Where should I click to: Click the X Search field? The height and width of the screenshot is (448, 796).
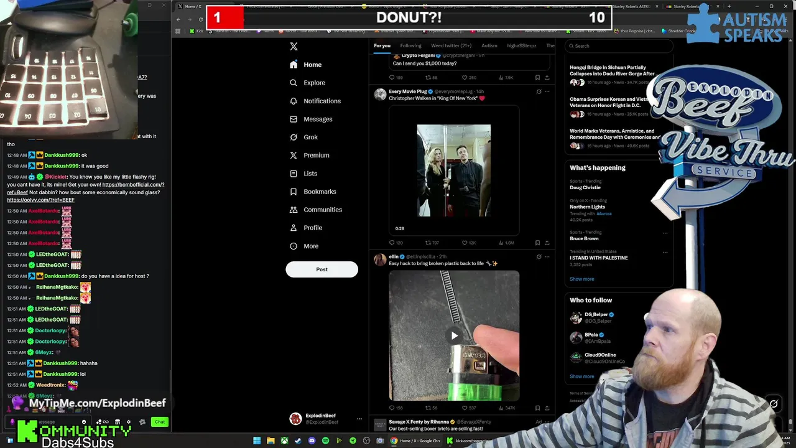pyautogui.click(x=619, y=46)
